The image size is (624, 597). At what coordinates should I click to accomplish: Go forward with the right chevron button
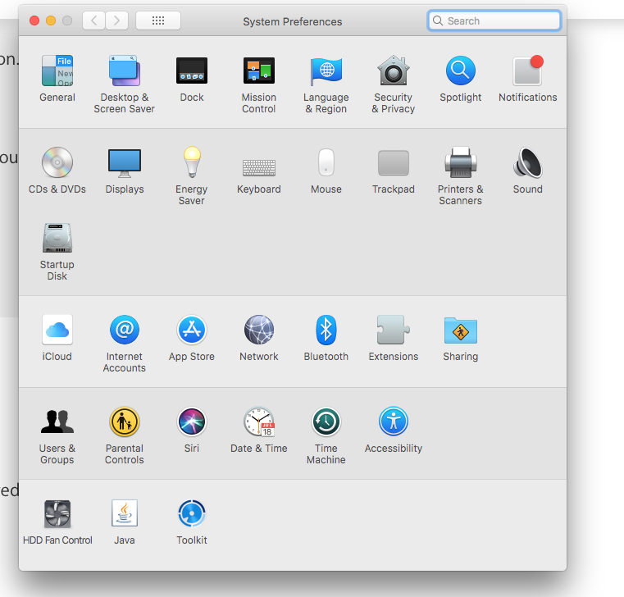[116, 21]
